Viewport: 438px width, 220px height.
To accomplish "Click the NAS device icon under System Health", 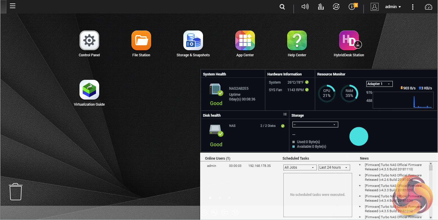I will [216, 90].
